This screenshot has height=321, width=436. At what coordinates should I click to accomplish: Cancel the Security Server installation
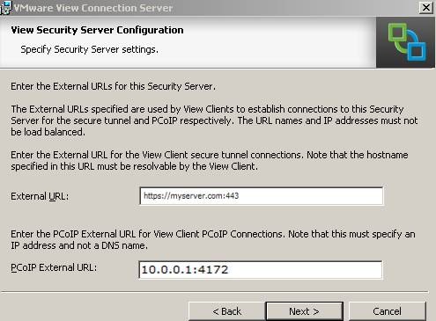point(387,311)
